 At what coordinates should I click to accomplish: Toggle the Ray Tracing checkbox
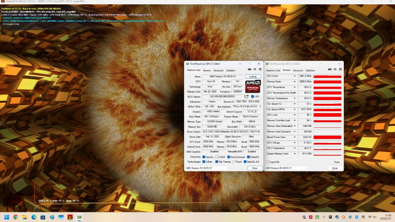pyautogui.click(x=217, y=162)
